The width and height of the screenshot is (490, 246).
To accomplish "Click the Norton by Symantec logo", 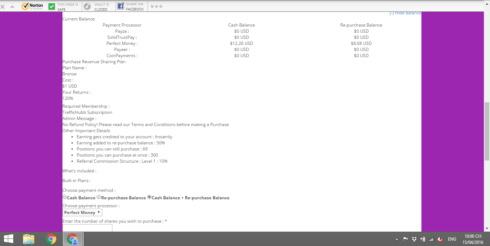I will 32,6.
